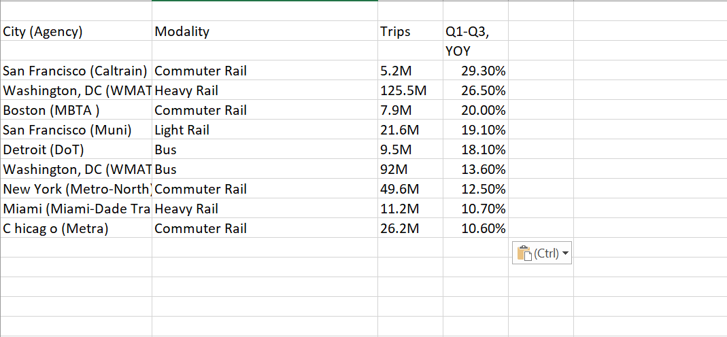Click the 10.60% percentage cell
This screenshot has height=337, width=727.
(483, 228)
